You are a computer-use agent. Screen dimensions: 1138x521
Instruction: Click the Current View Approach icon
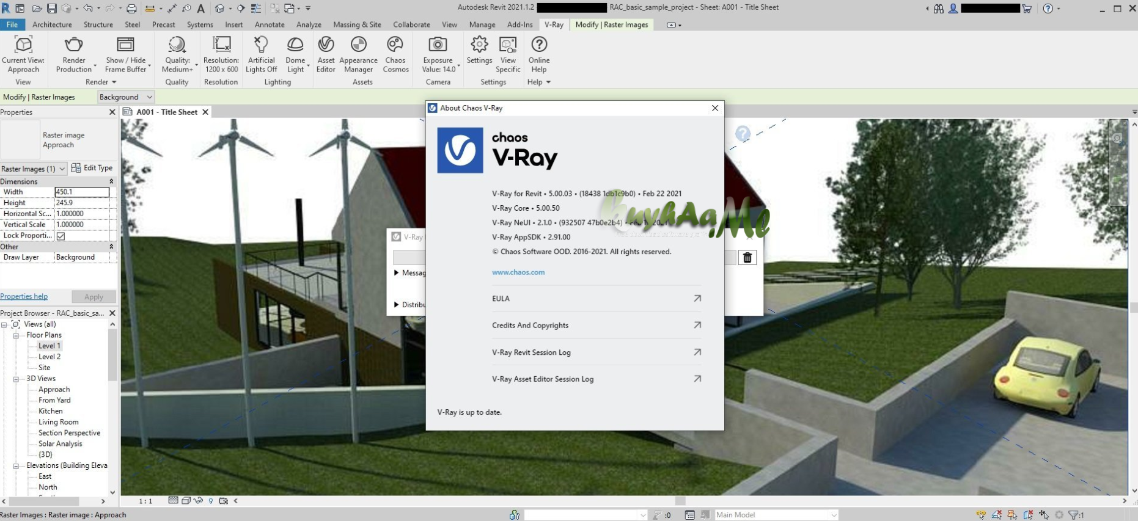click(23, 45)
